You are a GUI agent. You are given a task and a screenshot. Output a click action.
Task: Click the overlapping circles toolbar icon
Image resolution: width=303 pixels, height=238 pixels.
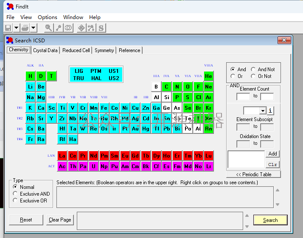click(68, 28)
